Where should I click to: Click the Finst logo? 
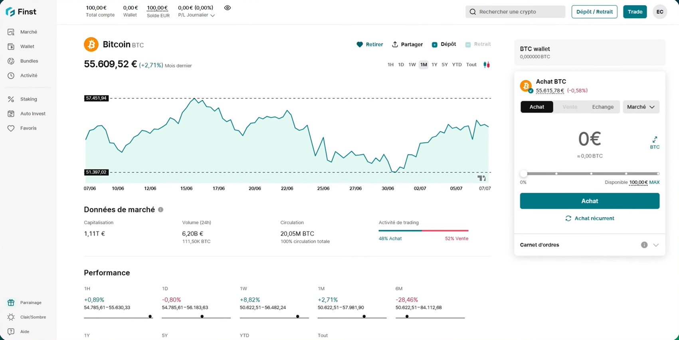tap(21, 12)
